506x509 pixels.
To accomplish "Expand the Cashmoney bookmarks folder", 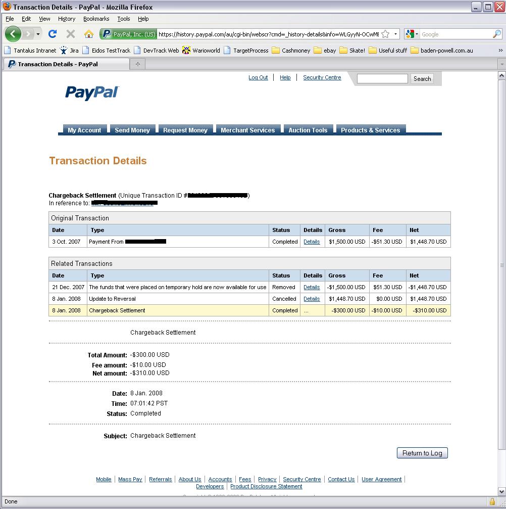I will [x=291, y=51].
